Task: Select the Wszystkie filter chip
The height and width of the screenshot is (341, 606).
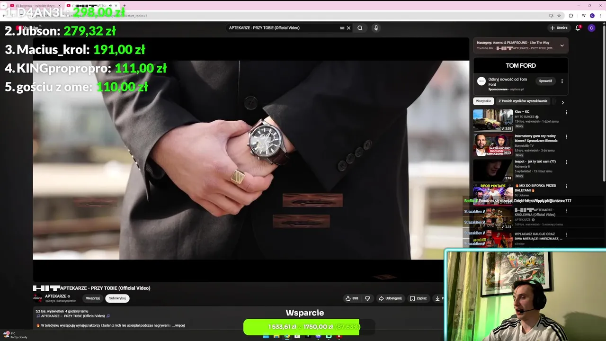Action: (483, 101)
